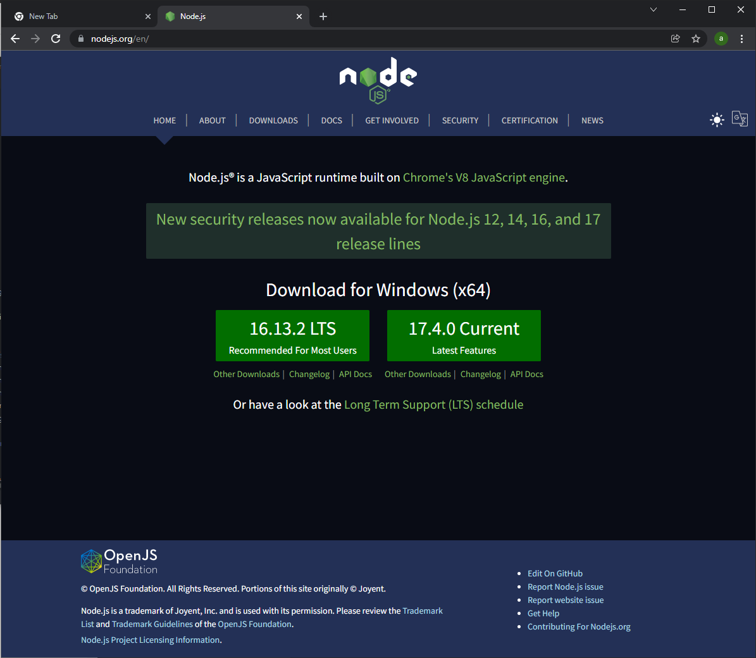This screenshot has width=756, height=658.
Task: Click Report website issue link
Action: point(566,600)
